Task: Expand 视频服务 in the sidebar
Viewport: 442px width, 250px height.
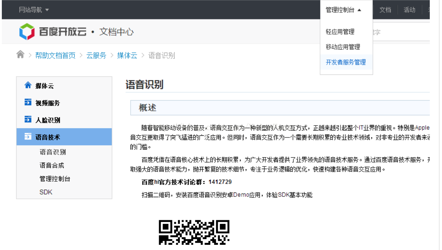Action: point(64,103)
